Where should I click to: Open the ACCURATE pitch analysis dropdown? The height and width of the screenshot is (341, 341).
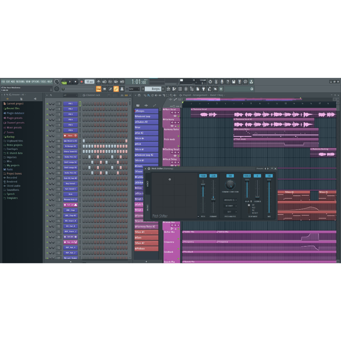[230, 206]
